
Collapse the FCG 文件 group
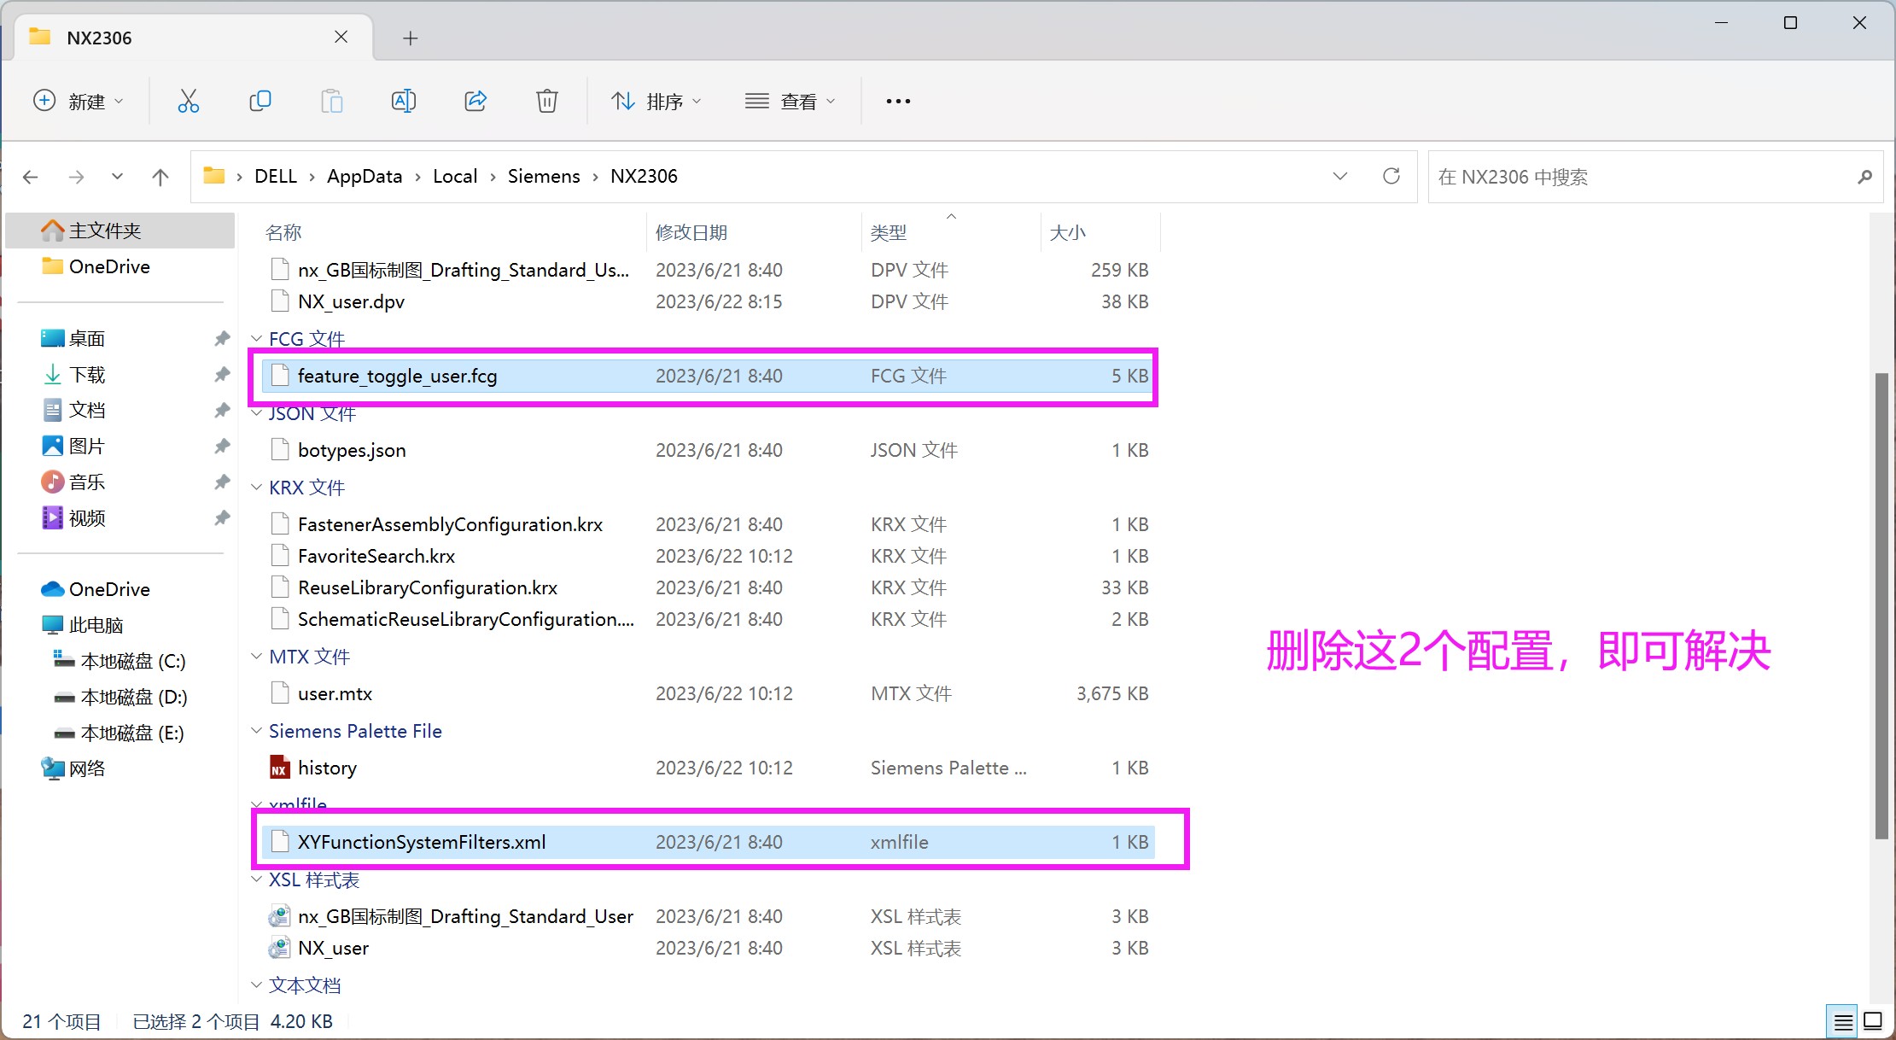(256, 339)
